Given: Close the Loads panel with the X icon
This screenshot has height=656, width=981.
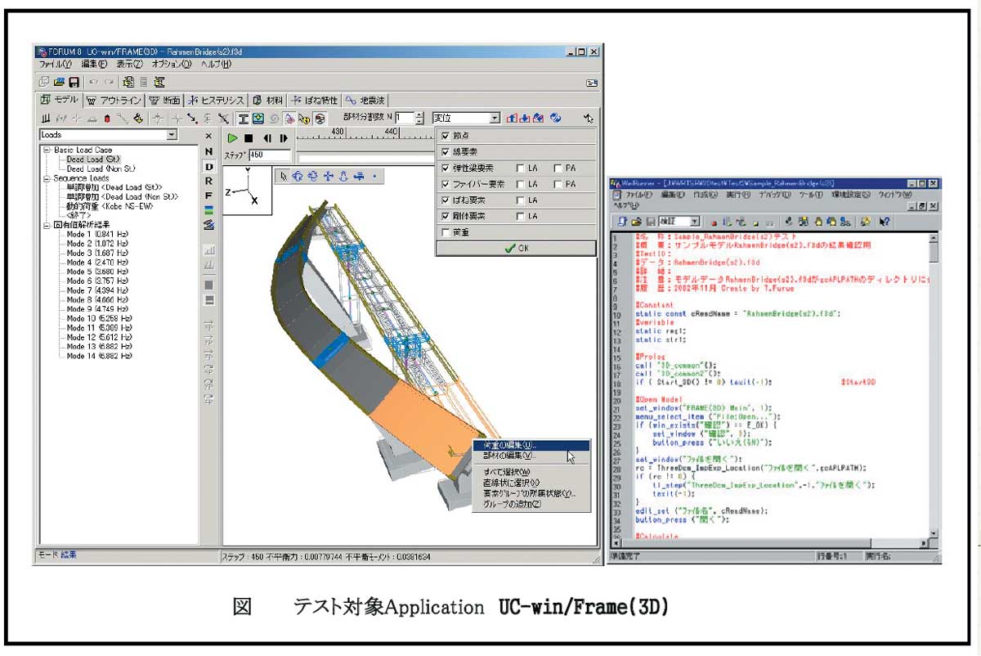Looking at the screenshot, I should click(208, 136).
